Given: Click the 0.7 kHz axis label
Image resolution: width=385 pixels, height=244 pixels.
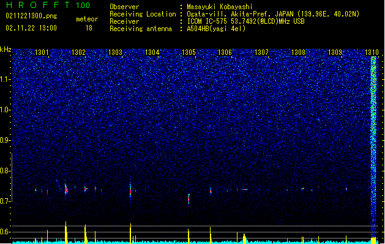Looking at the screenshot, I should 6,201.
